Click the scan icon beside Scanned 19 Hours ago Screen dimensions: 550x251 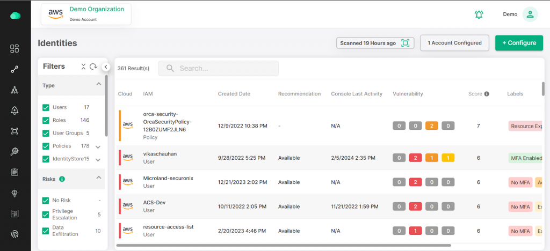click(x=406, y=43)
